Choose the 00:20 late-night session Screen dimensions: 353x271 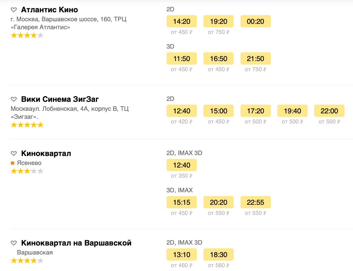tap(255, 21)
